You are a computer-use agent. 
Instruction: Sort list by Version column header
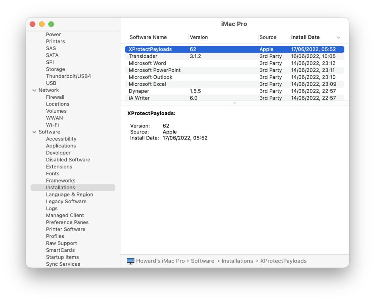click(199, 37)
